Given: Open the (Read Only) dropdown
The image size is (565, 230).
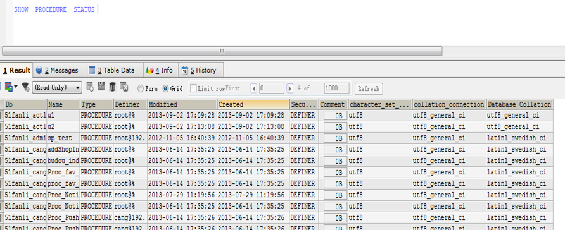Looking at the screenshot, I should pyautogui.click(x=57, y=87).
